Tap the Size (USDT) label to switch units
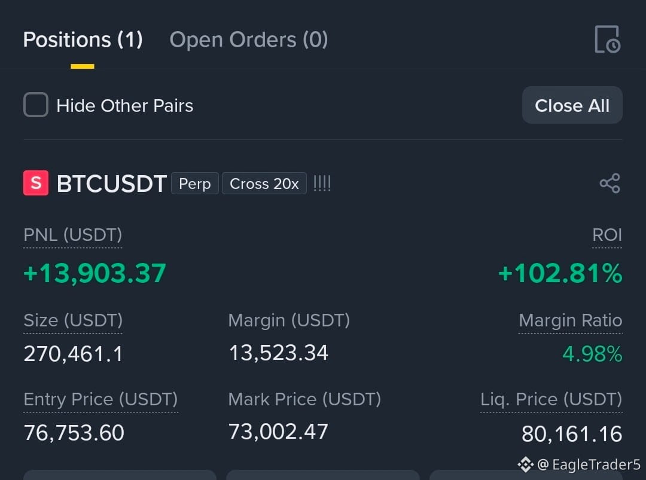The width and height of the screenshot is (646, 480). (73, 320)
